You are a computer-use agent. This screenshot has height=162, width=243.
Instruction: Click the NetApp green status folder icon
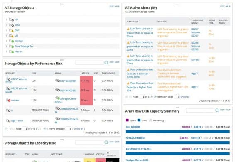tap(12, 41)
